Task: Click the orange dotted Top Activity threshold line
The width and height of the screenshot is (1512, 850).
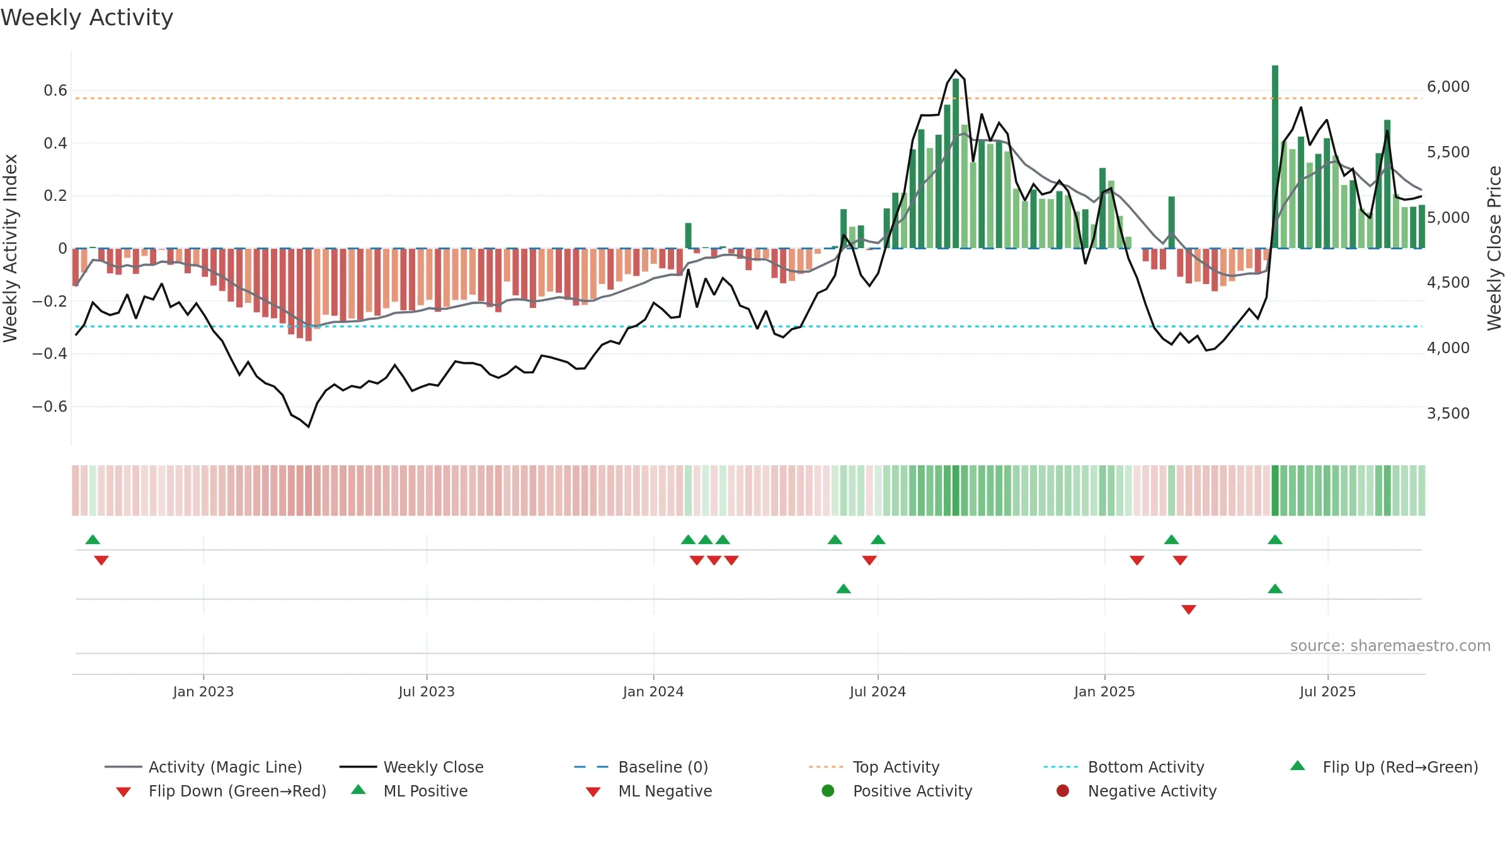Action: tap(748, 98)
